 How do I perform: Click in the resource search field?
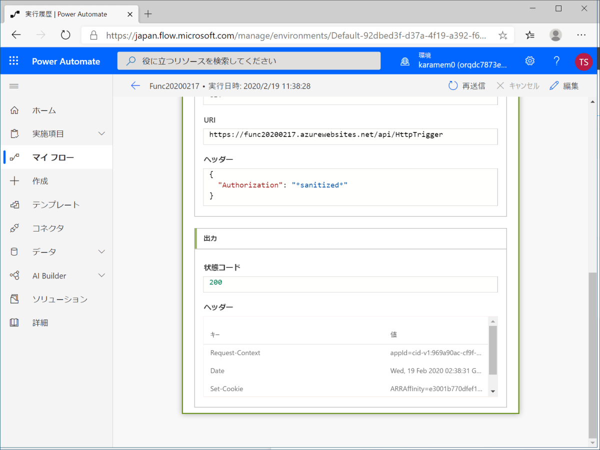point(249,61)
